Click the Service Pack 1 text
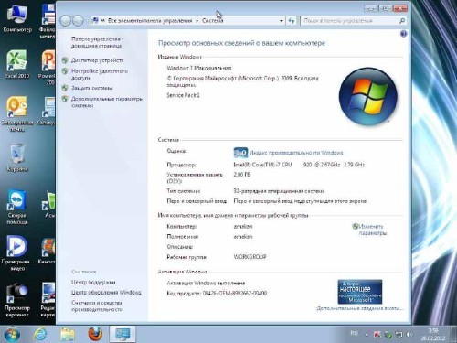This screenshot has width=457, height=343. click(x=183, y=95)
